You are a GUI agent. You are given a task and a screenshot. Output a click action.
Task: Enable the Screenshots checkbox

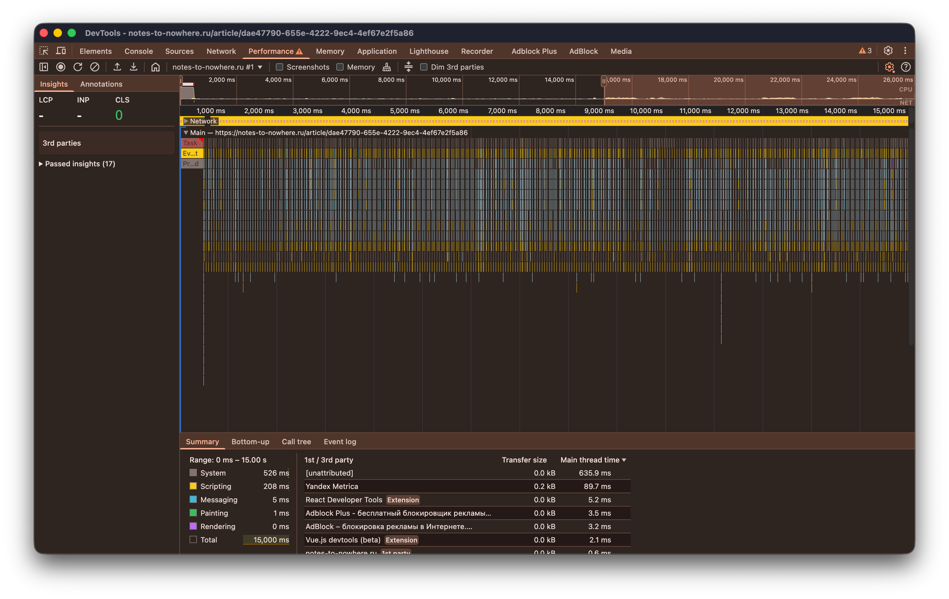point(279,67)
